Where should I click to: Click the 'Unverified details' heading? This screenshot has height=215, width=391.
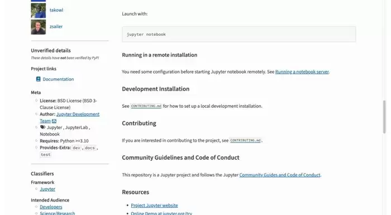(51, 50)
